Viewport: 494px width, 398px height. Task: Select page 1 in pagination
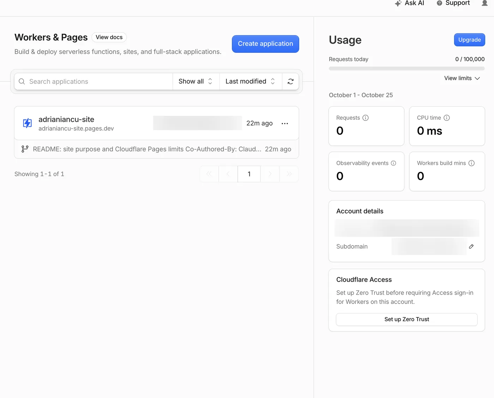click(x=249, y=174)
